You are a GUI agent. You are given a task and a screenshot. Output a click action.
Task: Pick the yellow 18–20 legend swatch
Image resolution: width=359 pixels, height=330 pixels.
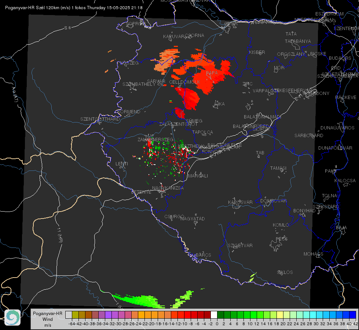coord(280,315)
